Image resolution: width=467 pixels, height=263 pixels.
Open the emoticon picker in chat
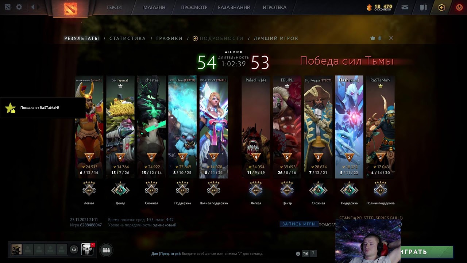(x=298, y=254)
